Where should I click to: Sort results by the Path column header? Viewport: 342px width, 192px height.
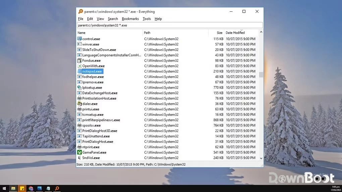click(175, 33)
